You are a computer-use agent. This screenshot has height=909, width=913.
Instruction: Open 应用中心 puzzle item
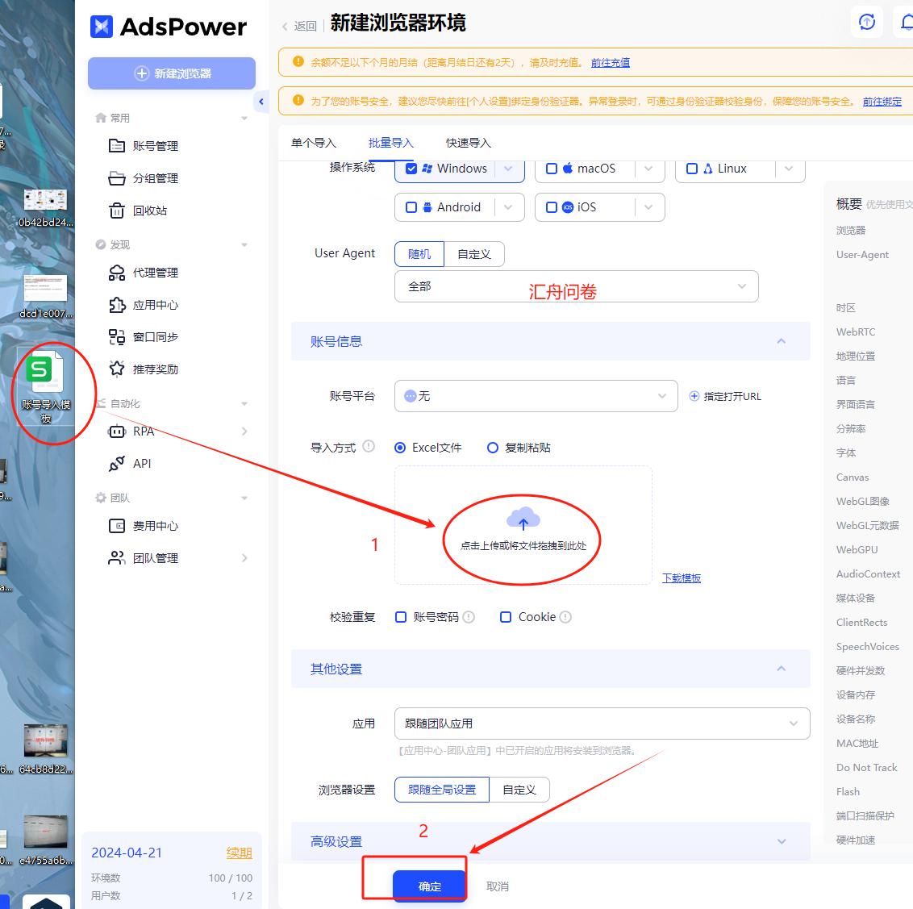(144, 305)
